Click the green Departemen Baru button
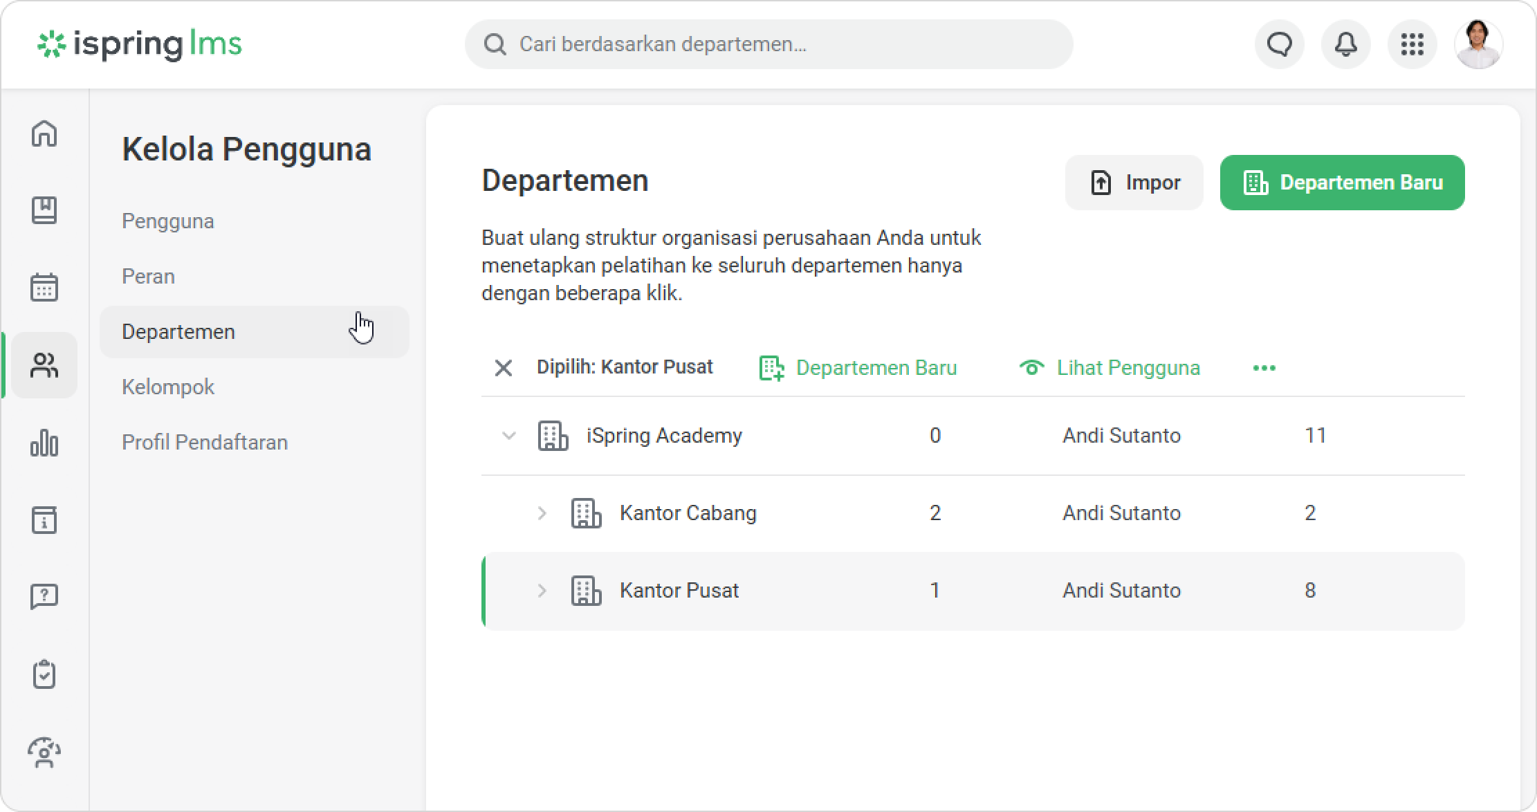Screen dimensions: 1537x812 click(1342, 183)
